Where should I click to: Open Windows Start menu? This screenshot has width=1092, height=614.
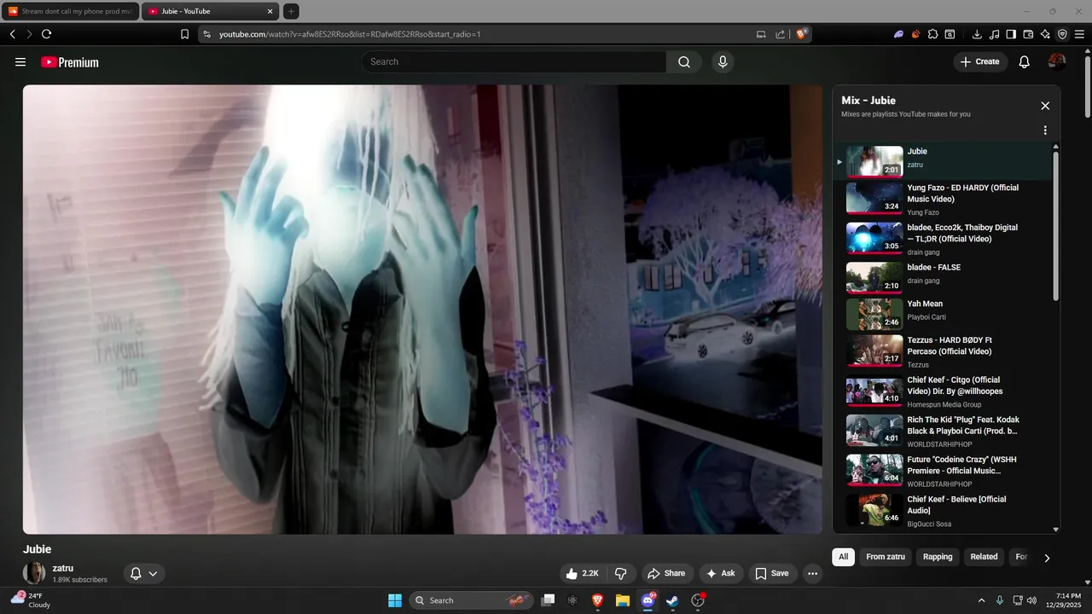click(x=395, y=600)
